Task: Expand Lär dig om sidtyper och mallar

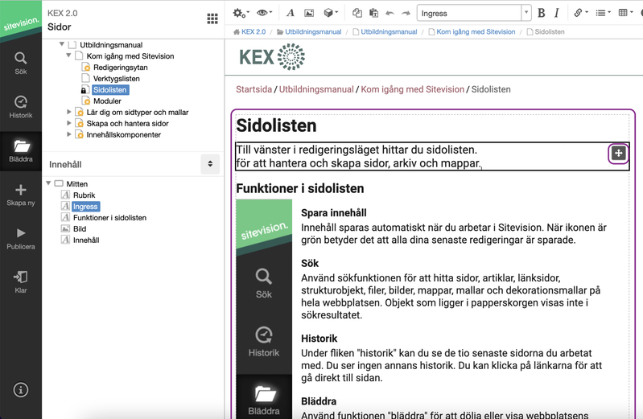Action: point(69,112)
